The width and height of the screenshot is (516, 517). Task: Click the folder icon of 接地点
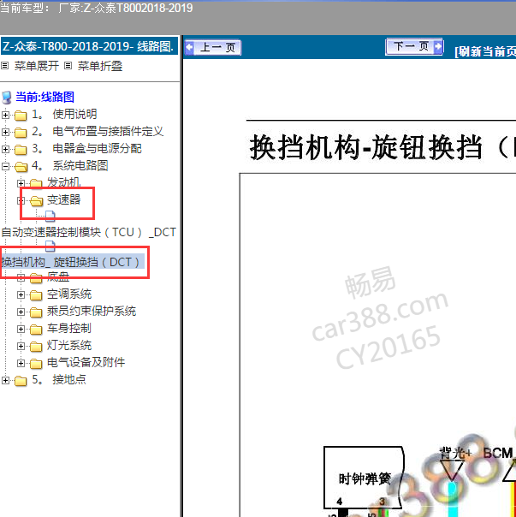[21, 381]
